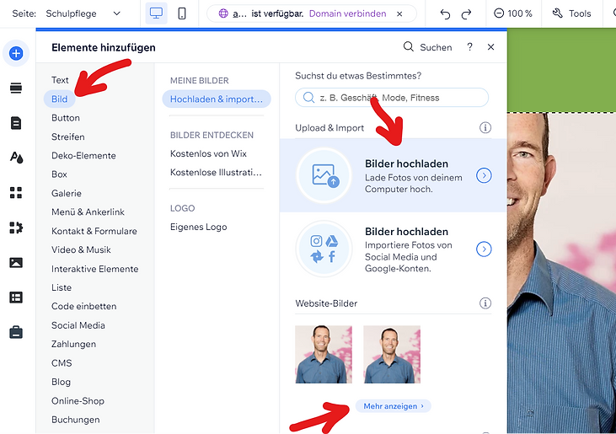Click the Domain verbinden link
Screen dimensions: 616x434
tap(348, 13)
